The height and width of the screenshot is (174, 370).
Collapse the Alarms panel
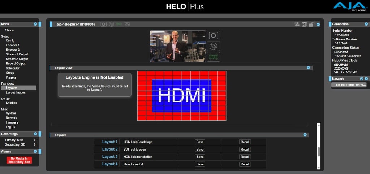point(35,152)
